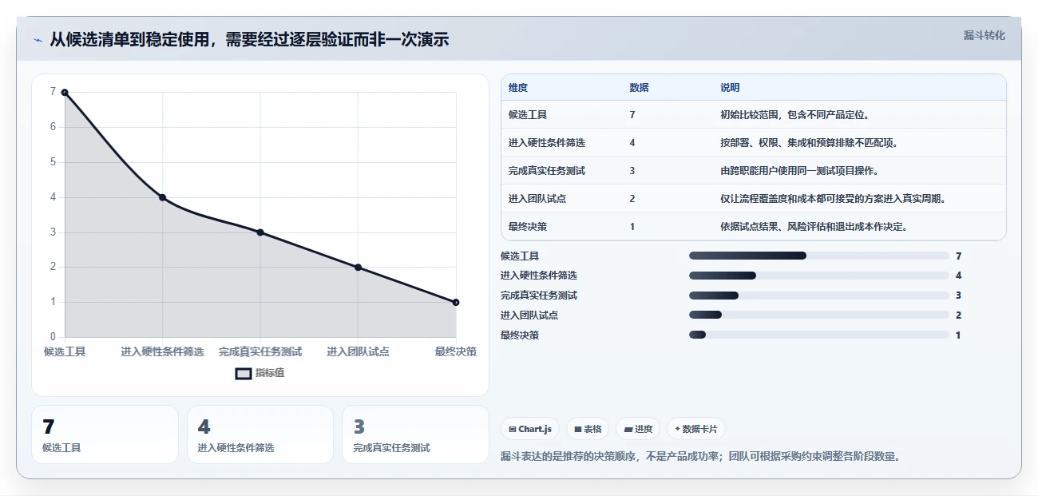Click the 维度 column header

point(518,88)
